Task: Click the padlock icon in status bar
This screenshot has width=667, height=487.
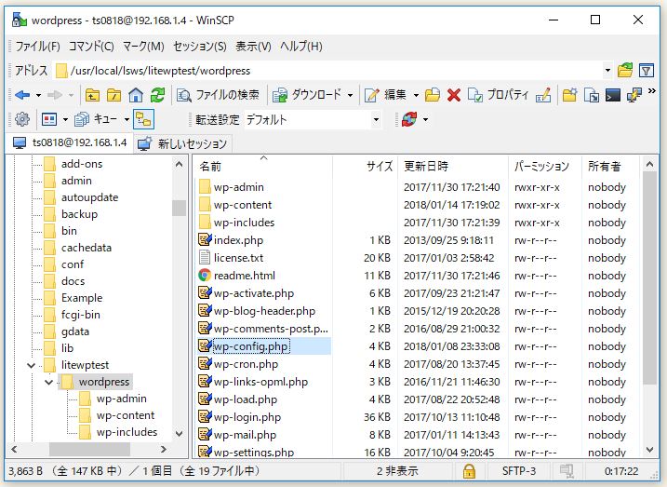Action: pyautogui.click(x=469, y=471)
